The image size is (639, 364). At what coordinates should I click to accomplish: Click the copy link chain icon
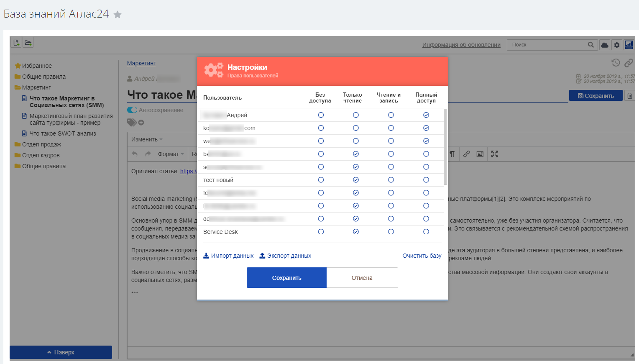click(x=629, y=63)
